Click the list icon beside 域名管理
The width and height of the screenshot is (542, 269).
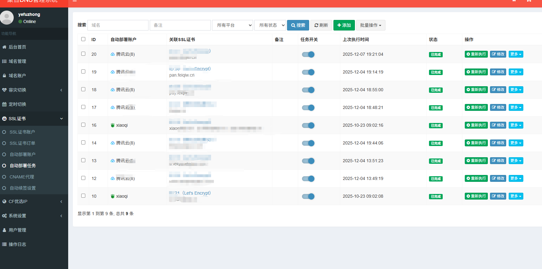click(4, 61)
